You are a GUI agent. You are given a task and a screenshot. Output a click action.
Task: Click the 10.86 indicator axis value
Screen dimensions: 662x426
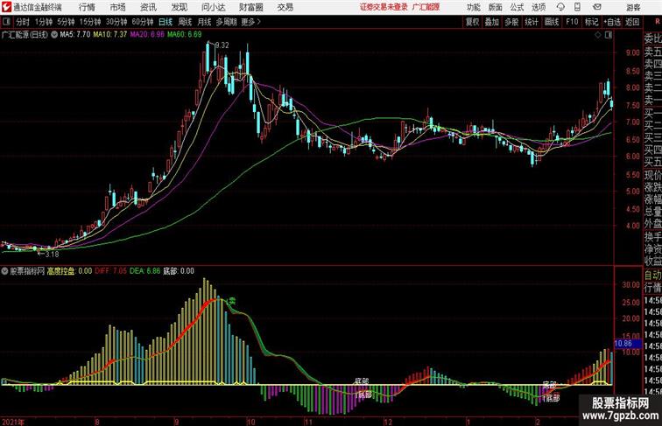pos(623,344)
